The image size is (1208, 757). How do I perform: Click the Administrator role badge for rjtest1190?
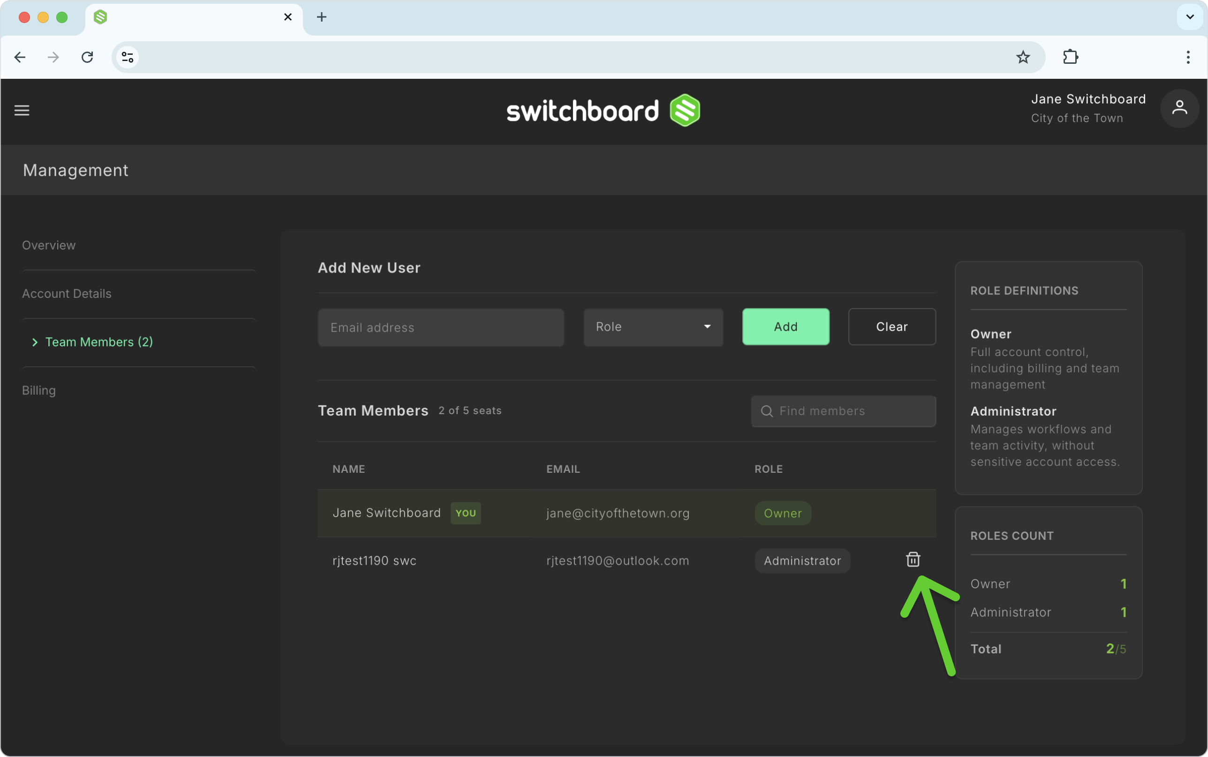tap(802, 561)
